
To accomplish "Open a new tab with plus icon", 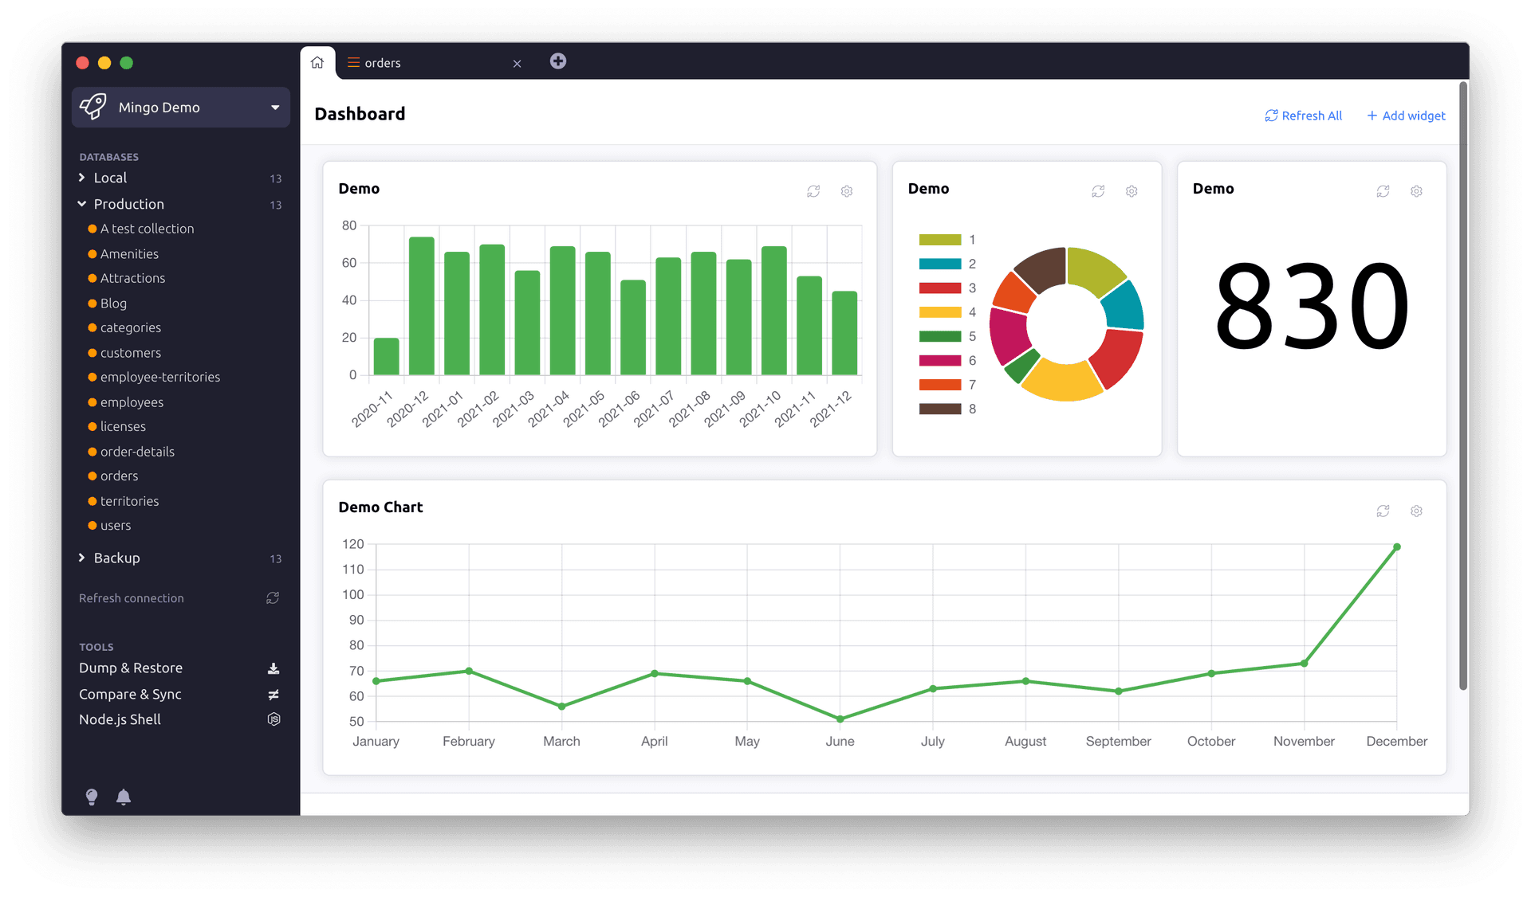I will click(x=558, y=61).
